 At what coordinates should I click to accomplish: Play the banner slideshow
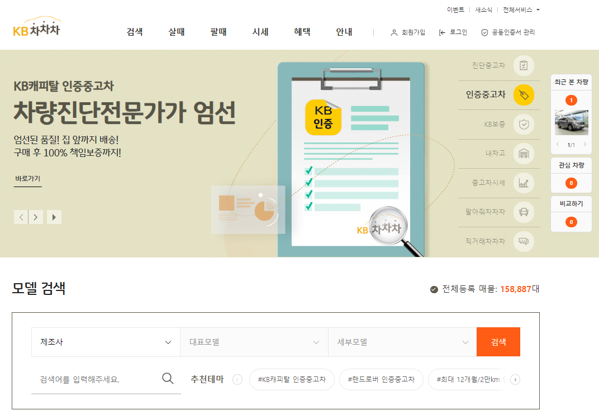click(54, 217)
